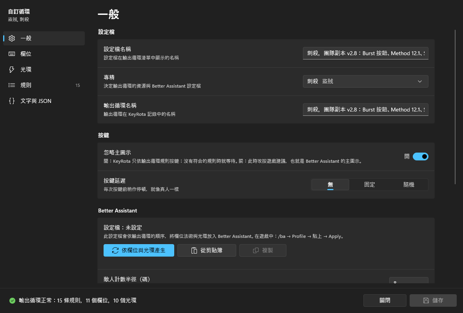
Task: Turn off the 忽略主圖示 toggle switch
Action: point(420,156)
